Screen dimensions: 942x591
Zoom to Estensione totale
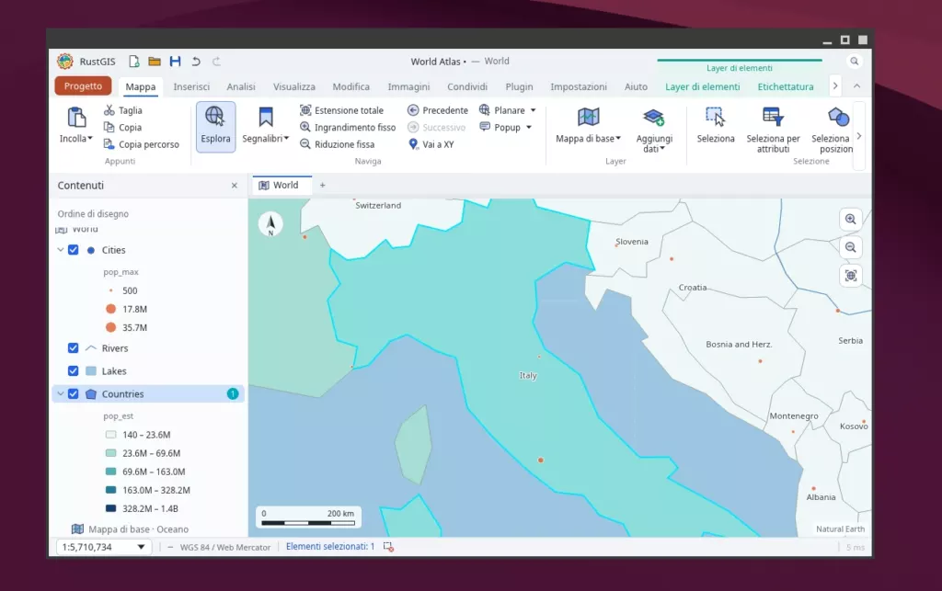[341, 110]
